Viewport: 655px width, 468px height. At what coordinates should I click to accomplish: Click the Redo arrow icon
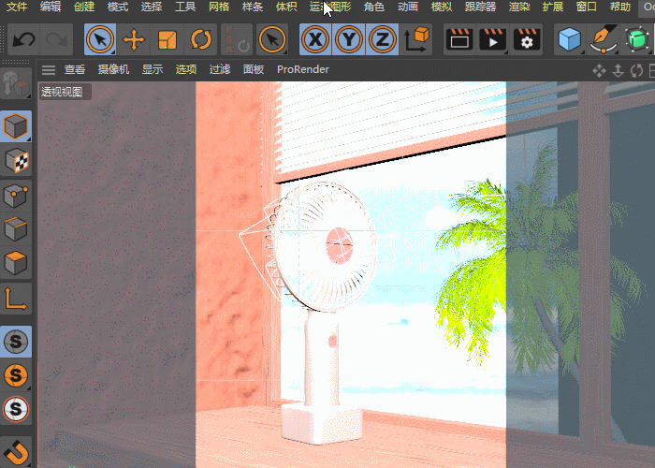tap(56, 39)
